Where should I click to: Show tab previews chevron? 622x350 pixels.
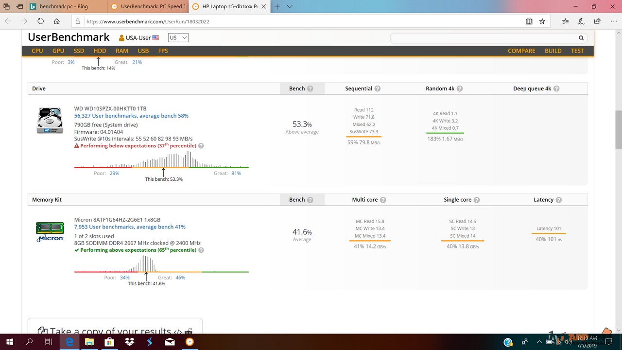[x=290, y=7]
